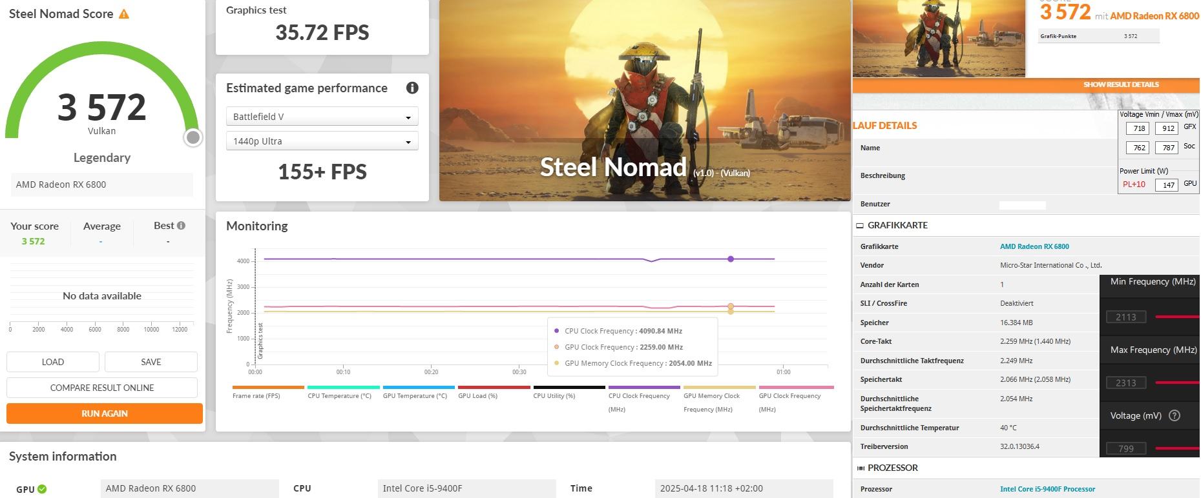Collapse the PROZESSOR section icon
Viewport: 1201px width, 498px height.
point(860,468)
